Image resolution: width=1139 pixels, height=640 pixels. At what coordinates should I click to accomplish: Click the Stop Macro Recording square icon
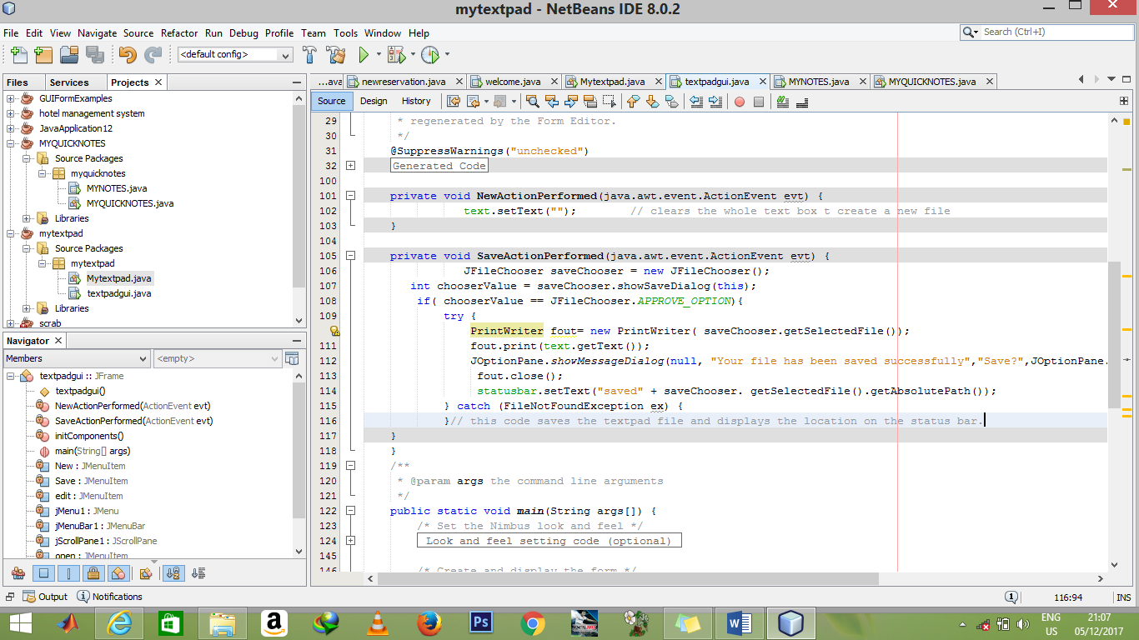click(x=759, y=102)
